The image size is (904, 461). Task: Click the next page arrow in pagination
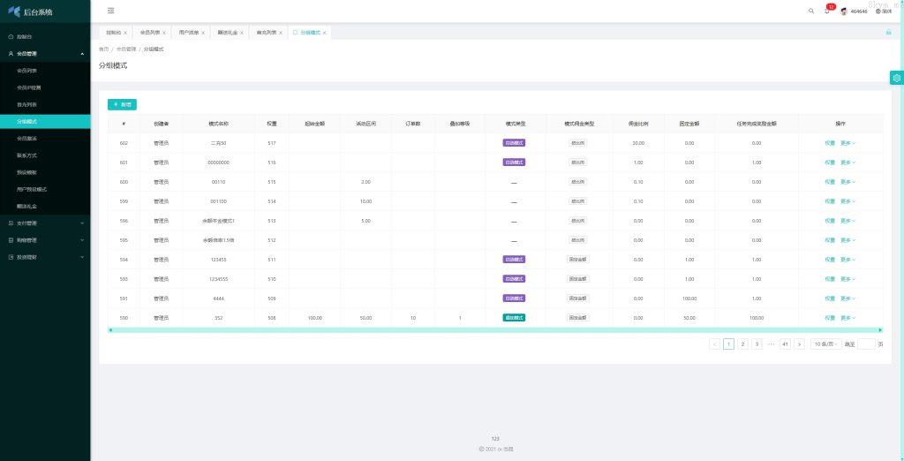799,344
